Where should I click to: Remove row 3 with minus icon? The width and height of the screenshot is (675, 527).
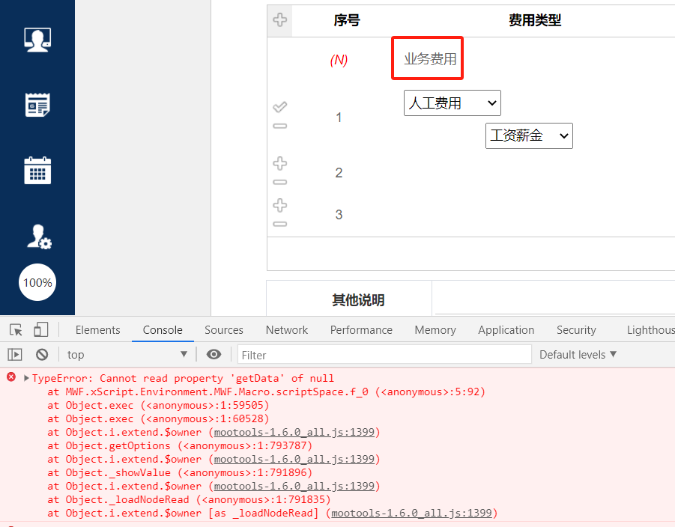pyautogui.click(x=280, y=224)
